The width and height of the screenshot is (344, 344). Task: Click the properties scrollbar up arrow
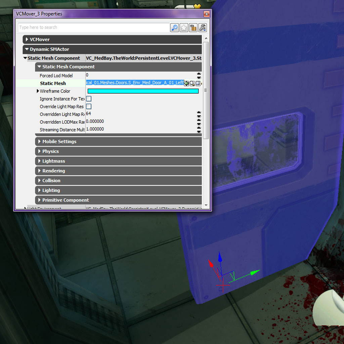[x=206, y=38]
